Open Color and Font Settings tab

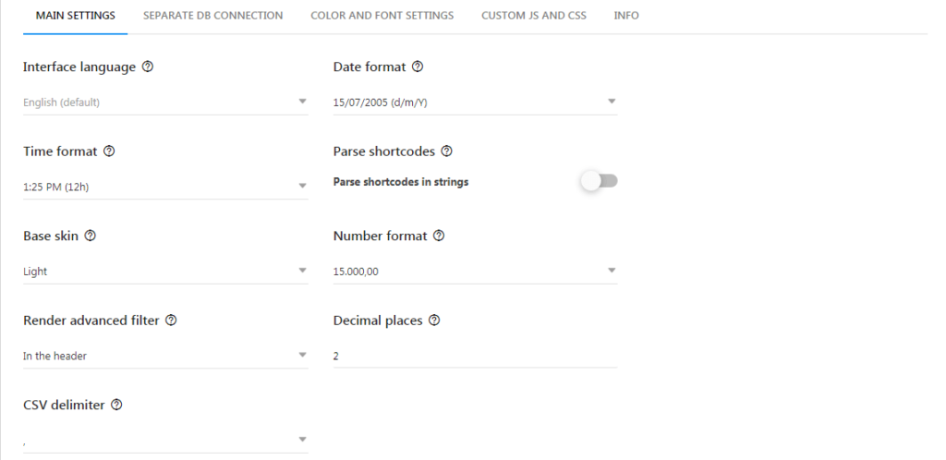pyautogui.click(x=382, y=16)
